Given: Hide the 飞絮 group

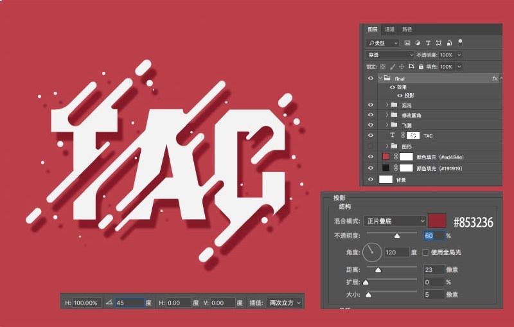Looking at the screenshot, I should click(371, 125).
